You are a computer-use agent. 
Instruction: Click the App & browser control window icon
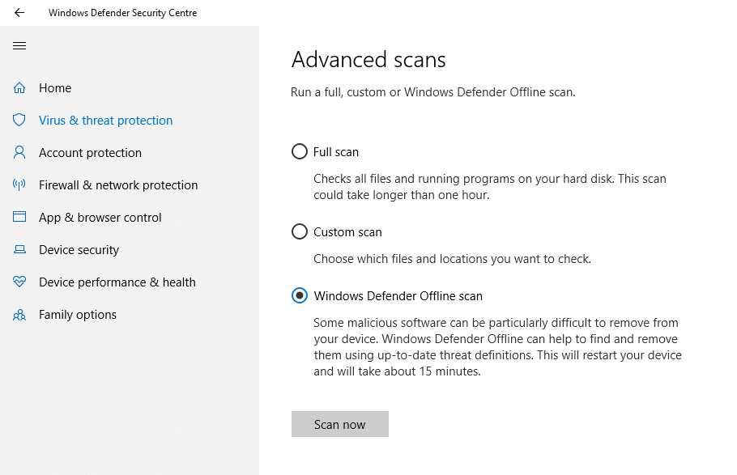pos(19,217)
